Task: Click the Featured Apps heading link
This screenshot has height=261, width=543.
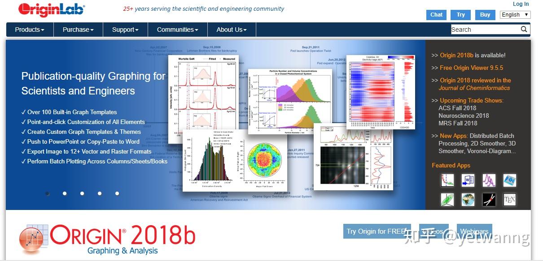Action: click(x=451, y=165)
